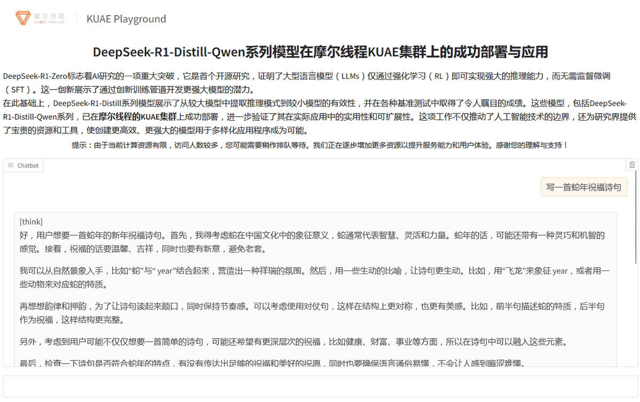Click the intro sentence starting DeepSeek-R1-Zero标志着
Viewport: 640px width, 402px height.
tap(309, 76)
